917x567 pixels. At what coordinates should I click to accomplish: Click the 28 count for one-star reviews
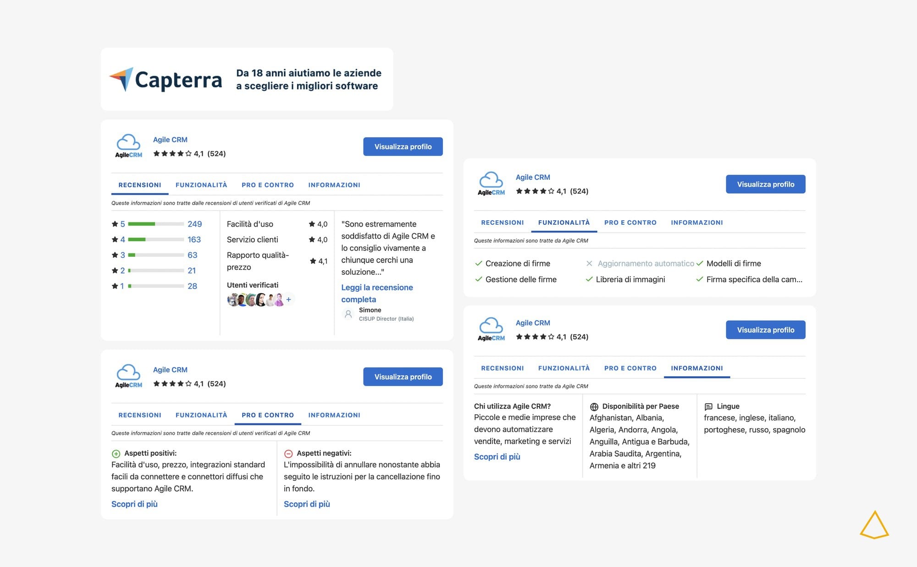coord(192,286)
